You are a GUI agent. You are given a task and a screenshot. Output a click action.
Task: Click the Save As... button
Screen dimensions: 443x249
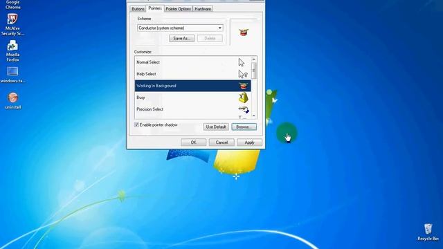(x=181, y=39)
